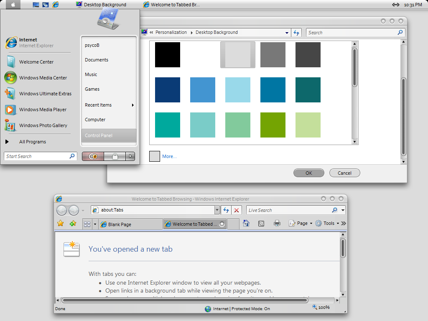The height and width of the screenshot is (321, 428).
Task: Click the RSS feeds icon
Action: [261, 224]
